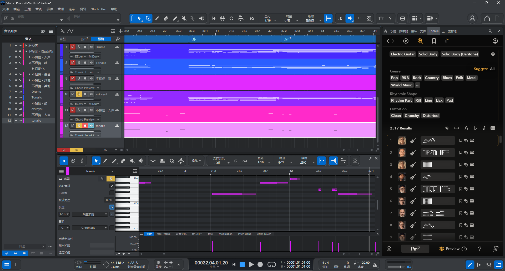Expand the 不相信 - 低音 folder in track list
Screen dimensions: 505x271
coord(30,74)
